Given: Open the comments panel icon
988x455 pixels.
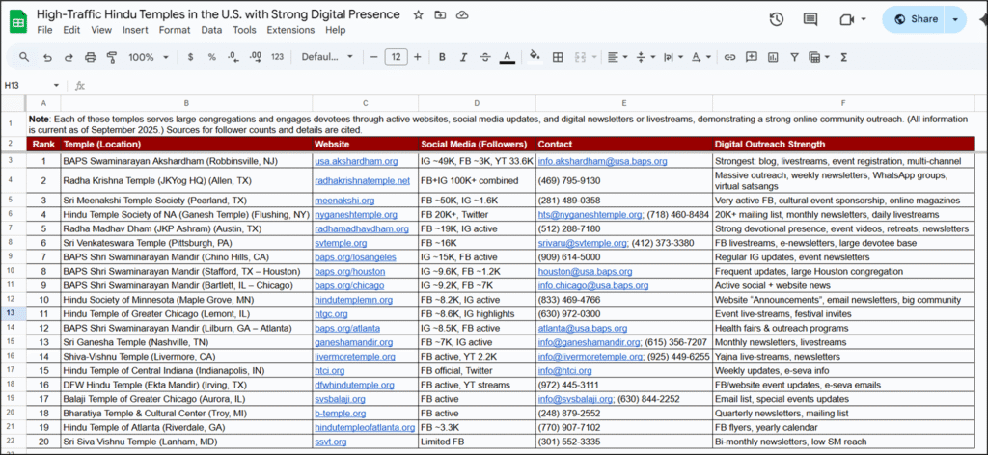Looking at the screenshot, I should (812, 19).
